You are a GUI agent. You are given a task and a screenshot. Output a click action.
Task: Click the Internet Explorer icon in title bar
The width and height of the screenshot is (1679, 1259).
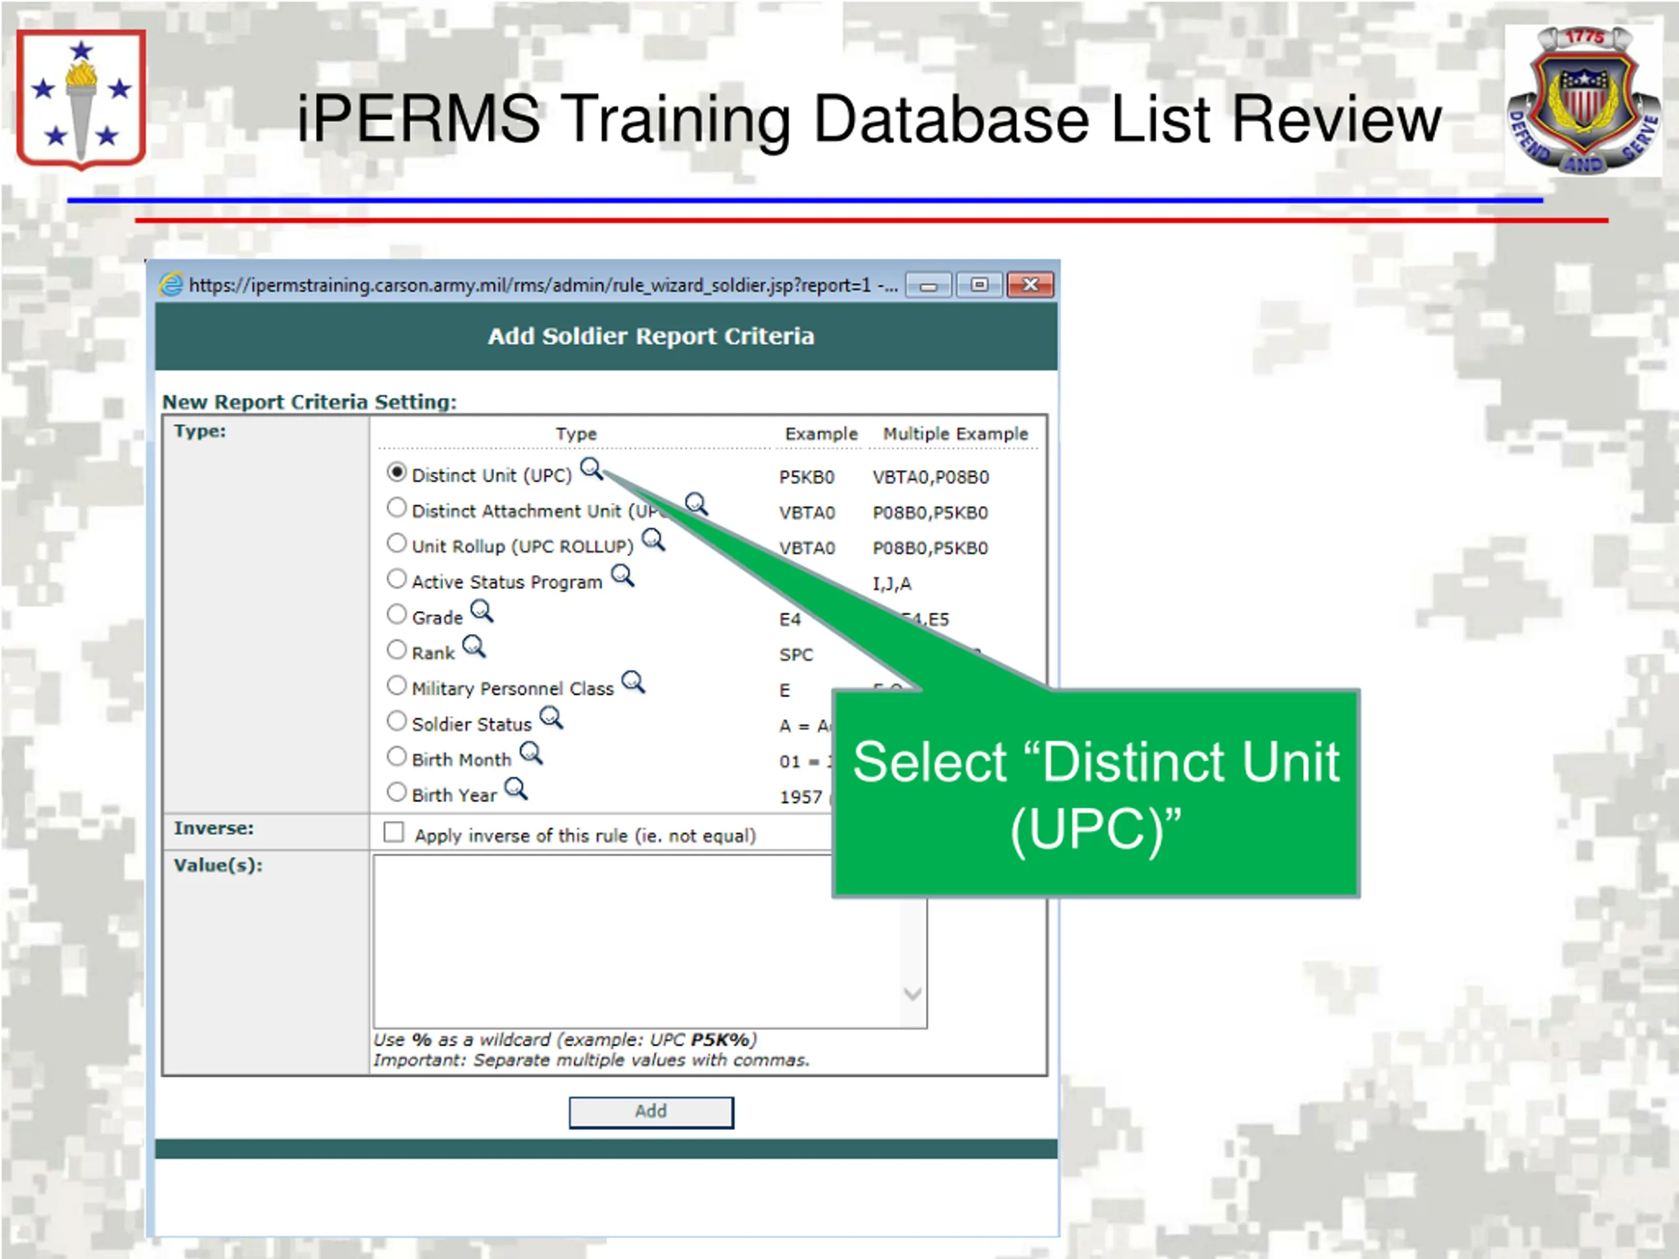pyautogui.click(x=172, y=285)
